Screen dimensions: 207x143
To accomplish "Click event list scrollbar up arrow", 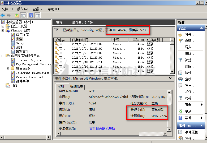I will coord(172,40).
